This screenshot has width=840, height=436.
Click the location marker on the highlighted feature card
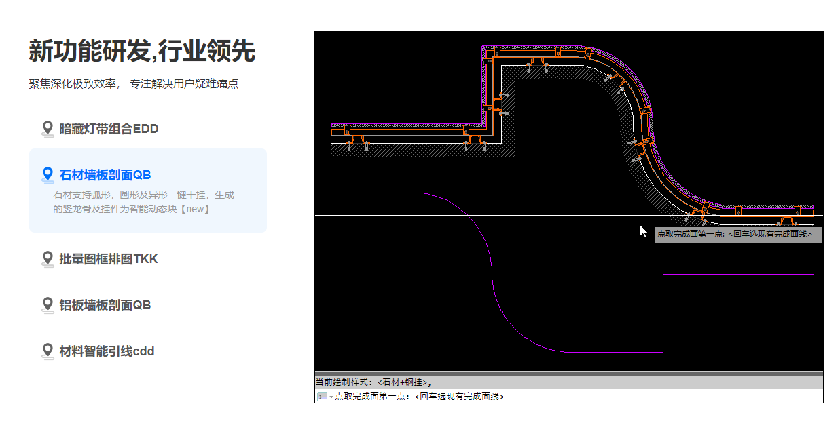pos(48,174)
